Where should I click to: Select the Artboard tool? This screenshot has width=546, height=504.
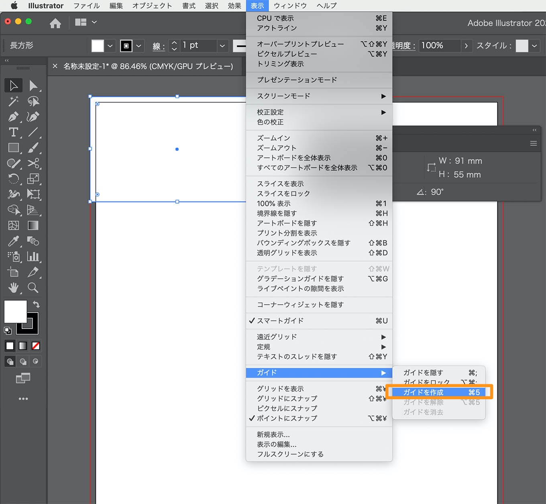(14, 272)
